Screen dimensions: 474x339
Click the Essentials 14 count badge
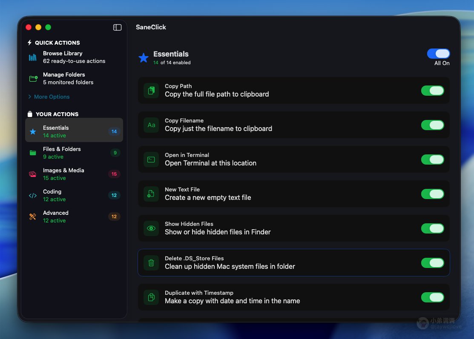tap(114, 131)
